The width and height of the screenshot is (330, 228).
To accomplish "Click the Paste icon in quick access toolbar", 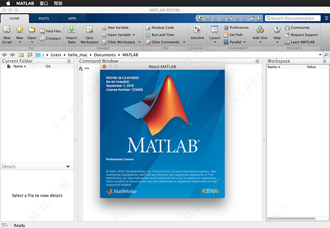I will click(x=230, y=18).
